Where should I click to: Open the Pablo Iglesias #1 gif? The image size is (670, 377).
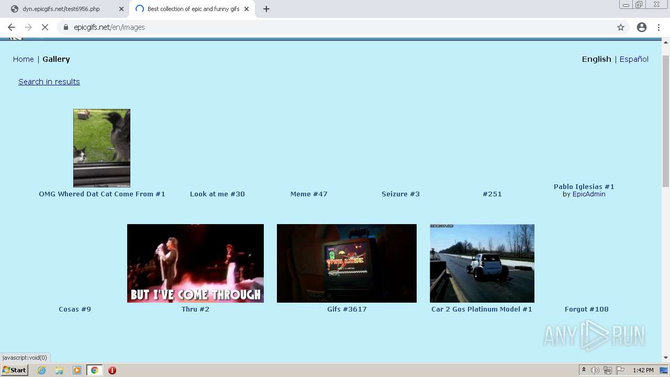pyautogui.click(x=584, y=186)
